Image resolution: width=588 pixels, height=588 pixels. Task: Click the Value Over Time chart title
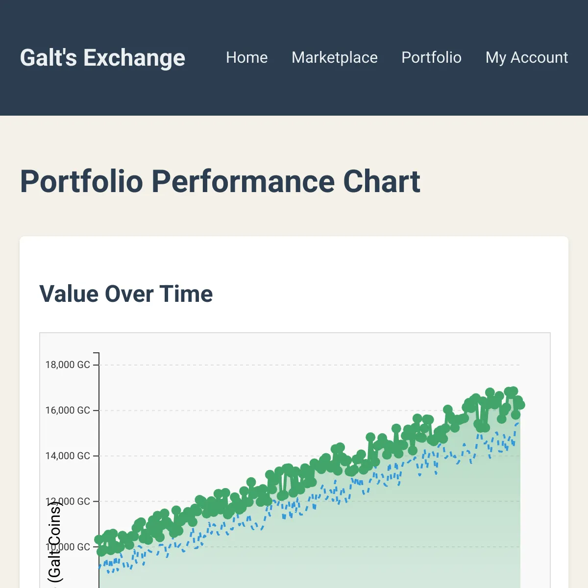pyautogui.click(x=126, y=294)
